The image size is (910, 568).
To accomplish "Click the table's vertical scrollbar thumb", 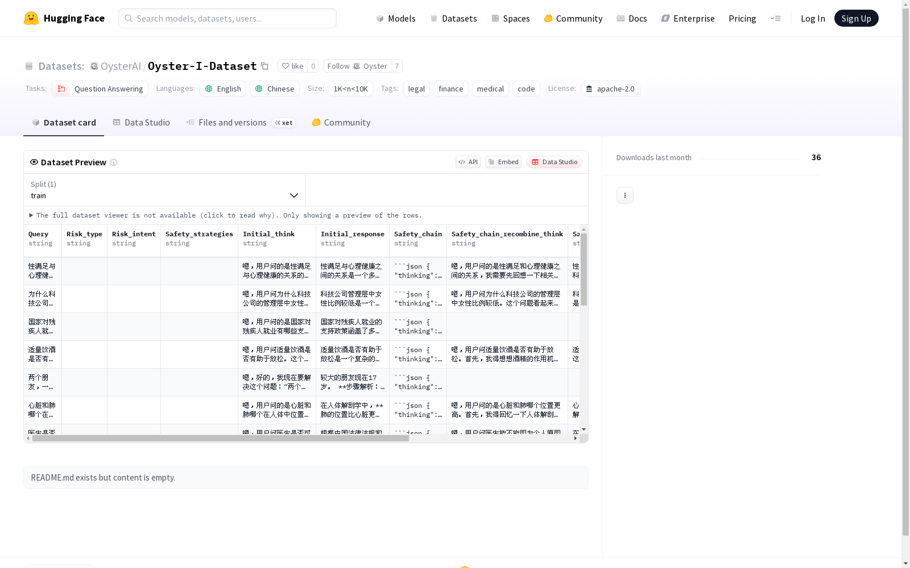I will tap(584, 269).
